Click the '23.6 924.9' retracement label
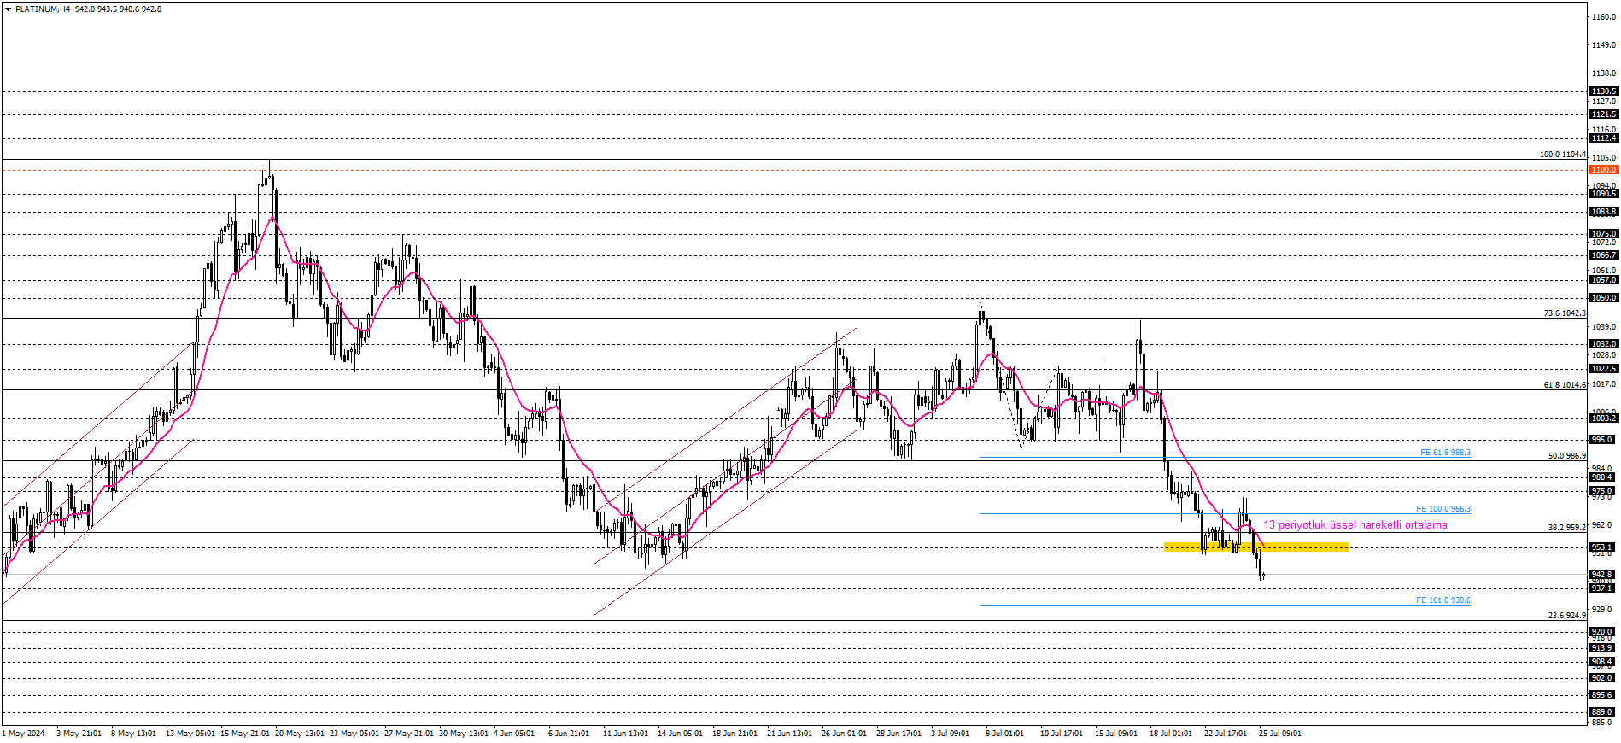The image size is (1621, 743). (1566, 616)
